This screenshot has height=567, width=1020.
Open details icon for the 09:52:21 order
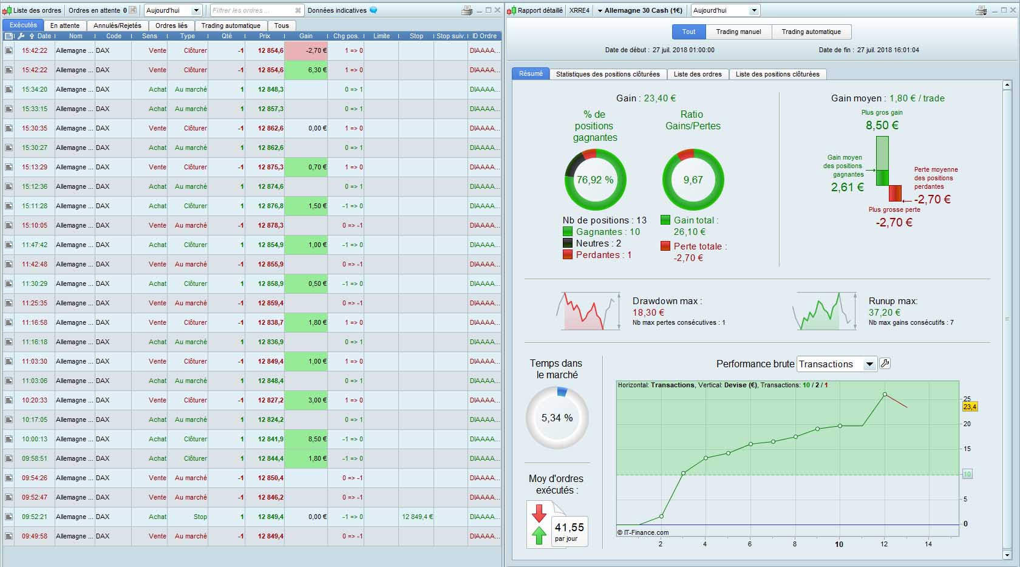click(8, 517)
